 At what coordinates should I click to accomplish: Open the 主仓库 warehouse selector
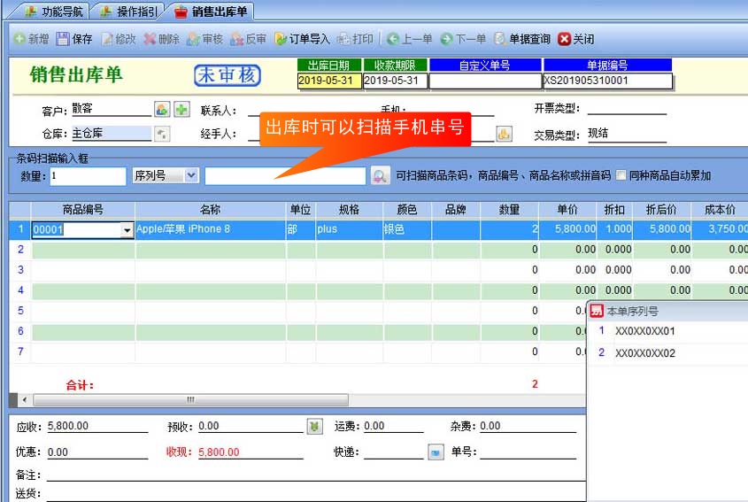tap(162, 134)
